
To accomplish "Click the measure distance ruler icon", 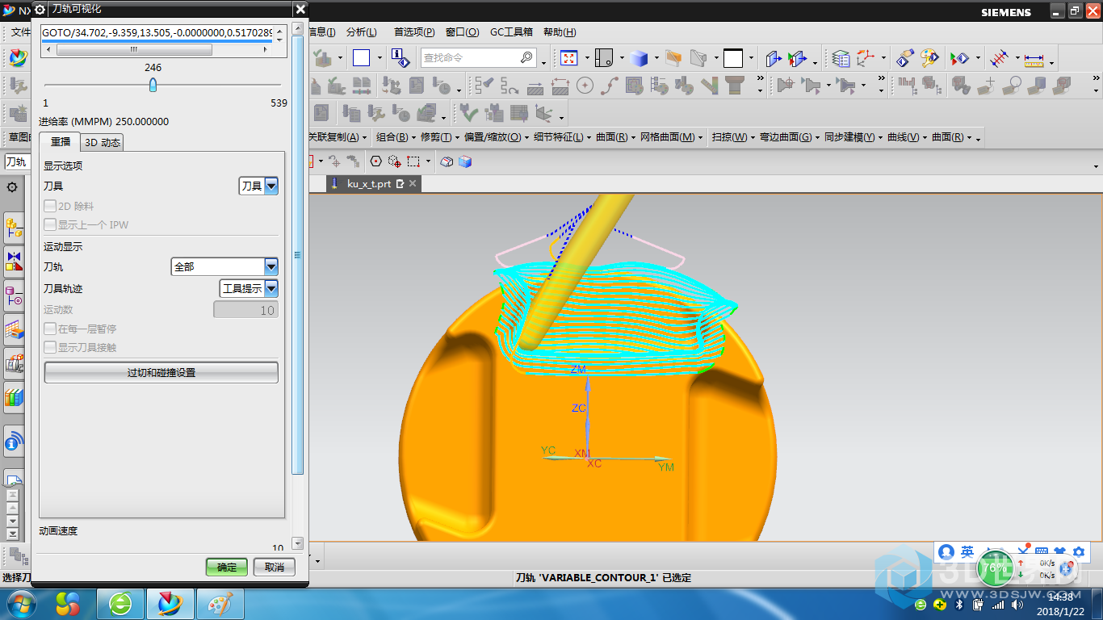I will (1034, 59).
